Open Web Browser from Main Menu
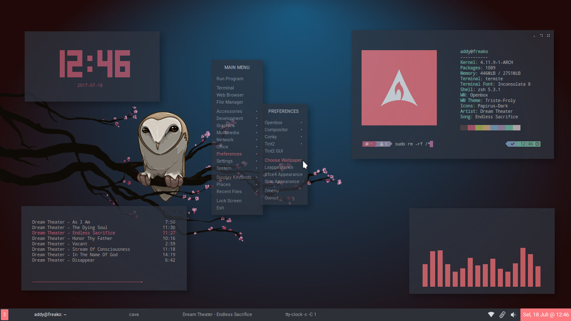571x321 pixels. click(237, 95)
